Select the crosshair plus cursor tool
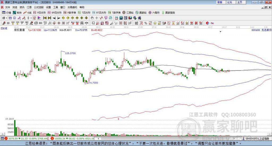The width and height of the screenshot is (272, 146). point(97,18)
